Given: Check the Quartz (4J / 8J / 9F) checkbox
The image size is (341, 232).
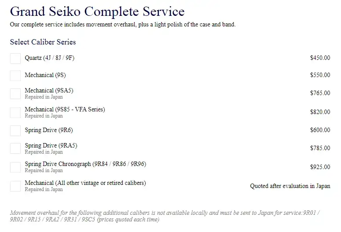Looking at the screenshot, I should [x=15, y=58].
